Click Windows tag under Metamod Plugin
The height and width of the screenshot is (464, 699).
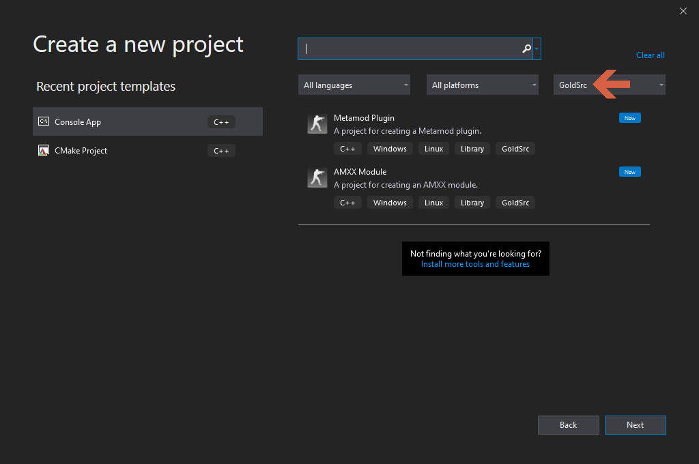[390, 149]
